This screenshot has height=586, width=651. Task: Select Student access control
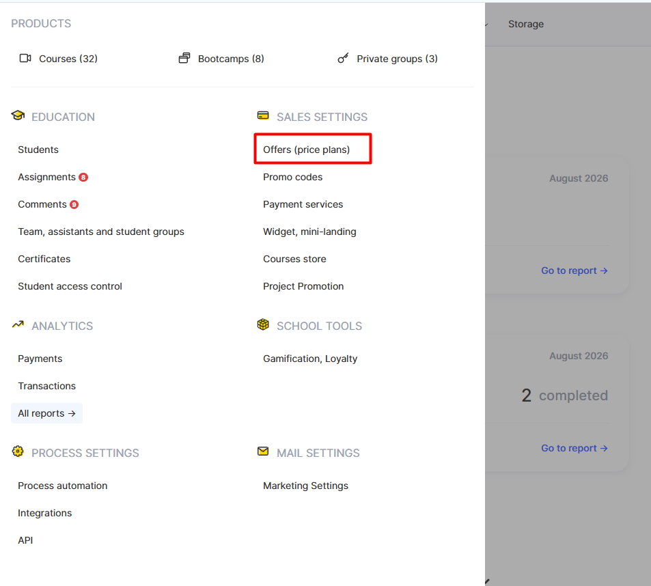(x=70, y=286)
